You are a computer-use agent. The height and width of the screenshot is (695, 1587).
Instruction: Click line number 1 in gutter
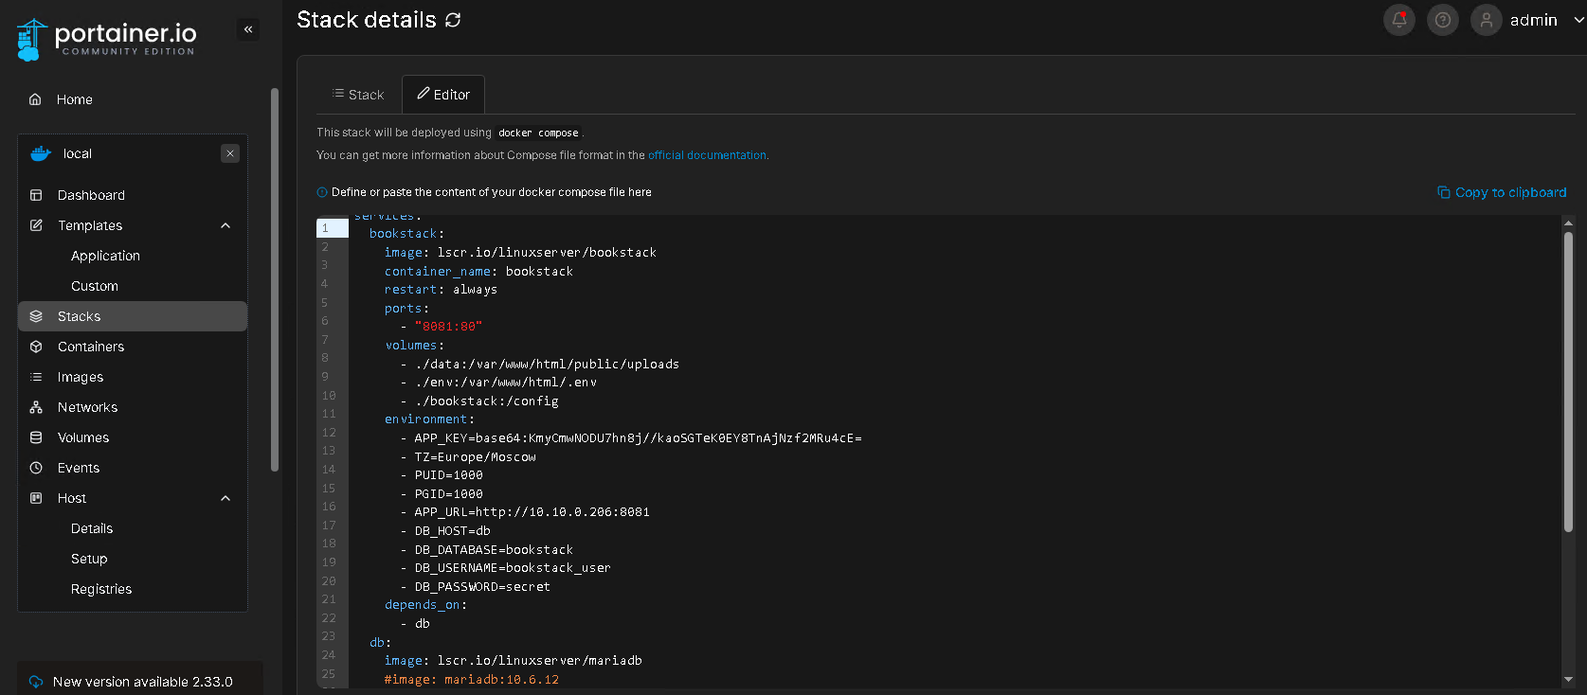click(325, 228)
